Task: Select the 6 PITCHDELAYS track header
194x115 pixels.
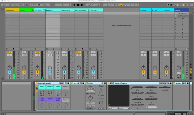Action: click(x=81, y=10)
